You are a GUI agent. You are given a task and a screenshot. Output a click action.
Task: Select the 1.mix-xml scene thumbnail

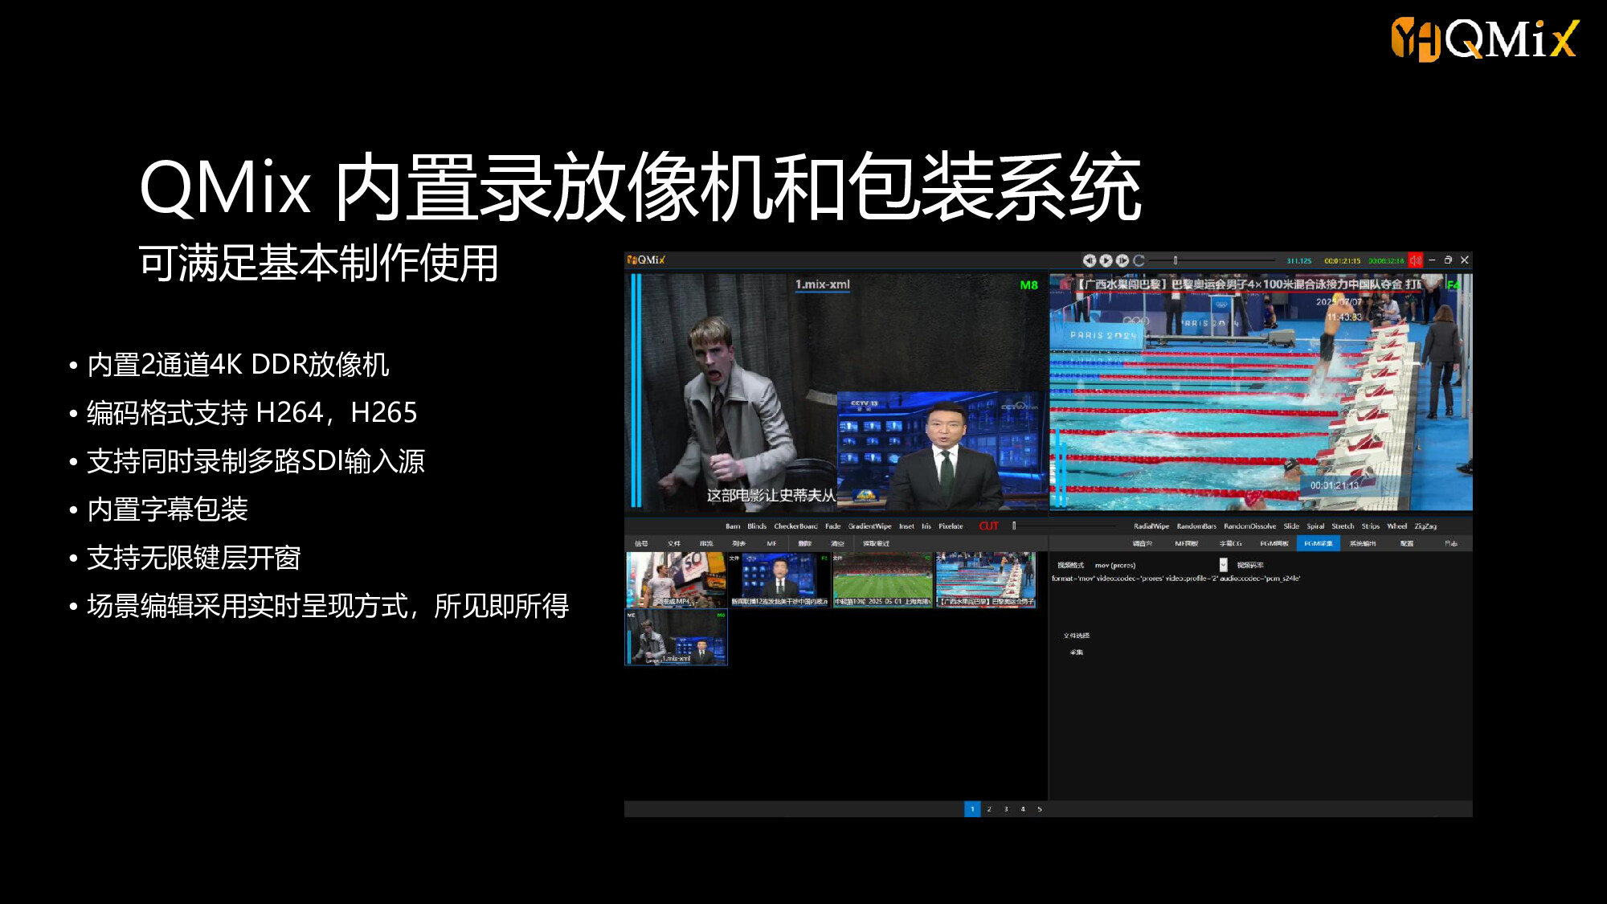pyautogui.click(x=676, y=637)
